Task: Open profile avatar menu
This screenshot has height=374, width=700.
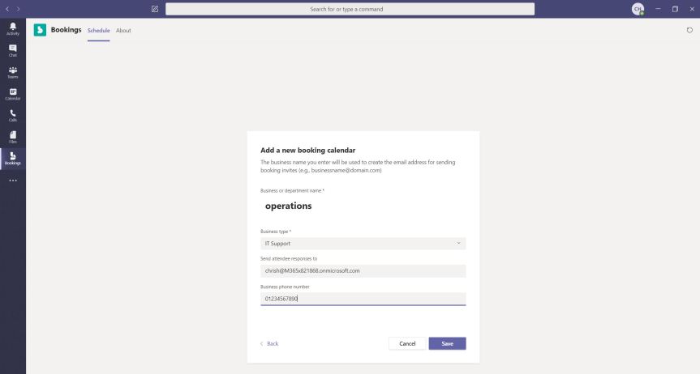Action: tap(638, 9)
